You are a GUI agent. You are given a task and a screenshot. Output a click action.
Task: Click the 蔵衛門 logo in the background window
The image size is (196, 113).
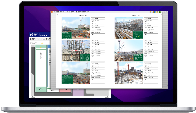[36, 35]
